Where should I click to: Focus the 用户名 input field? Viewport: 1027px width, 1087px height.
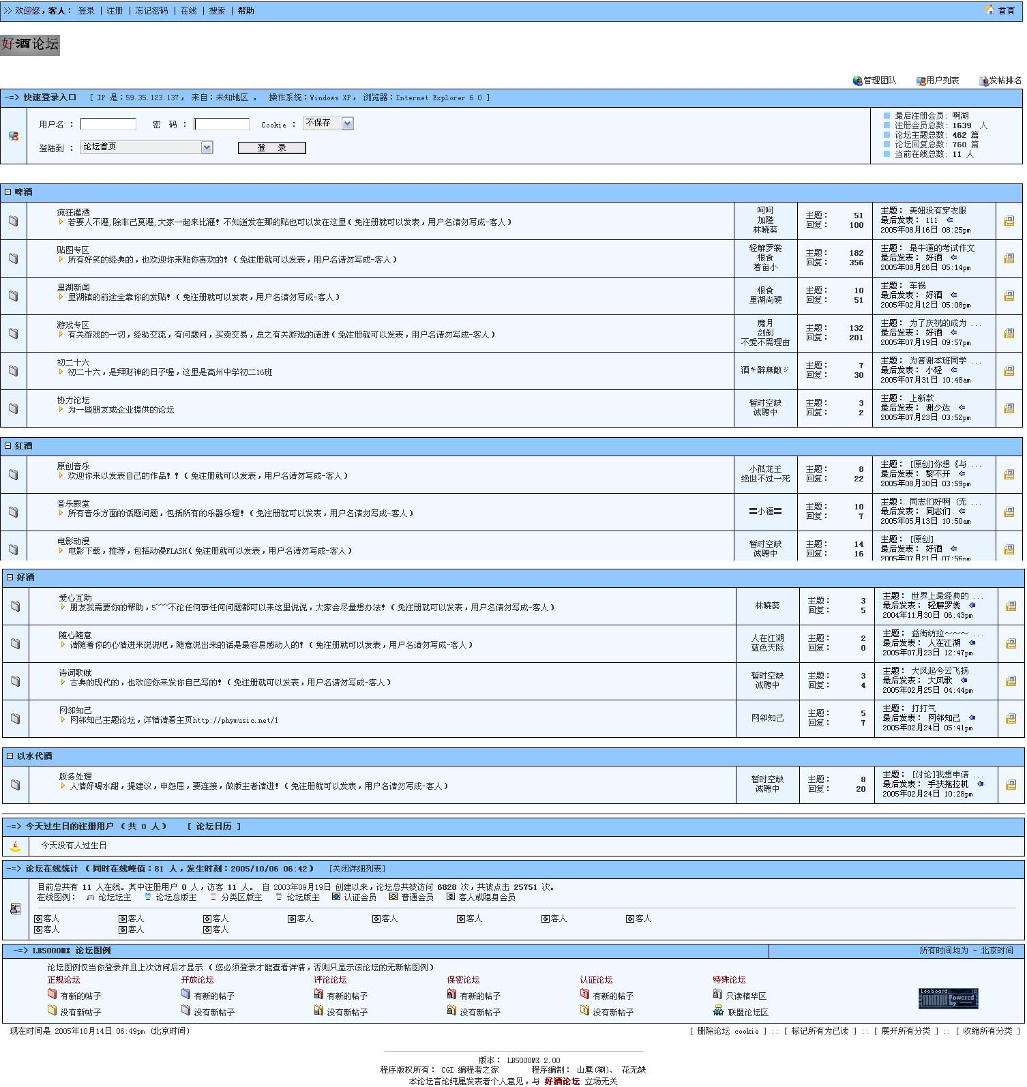[108, 124]
